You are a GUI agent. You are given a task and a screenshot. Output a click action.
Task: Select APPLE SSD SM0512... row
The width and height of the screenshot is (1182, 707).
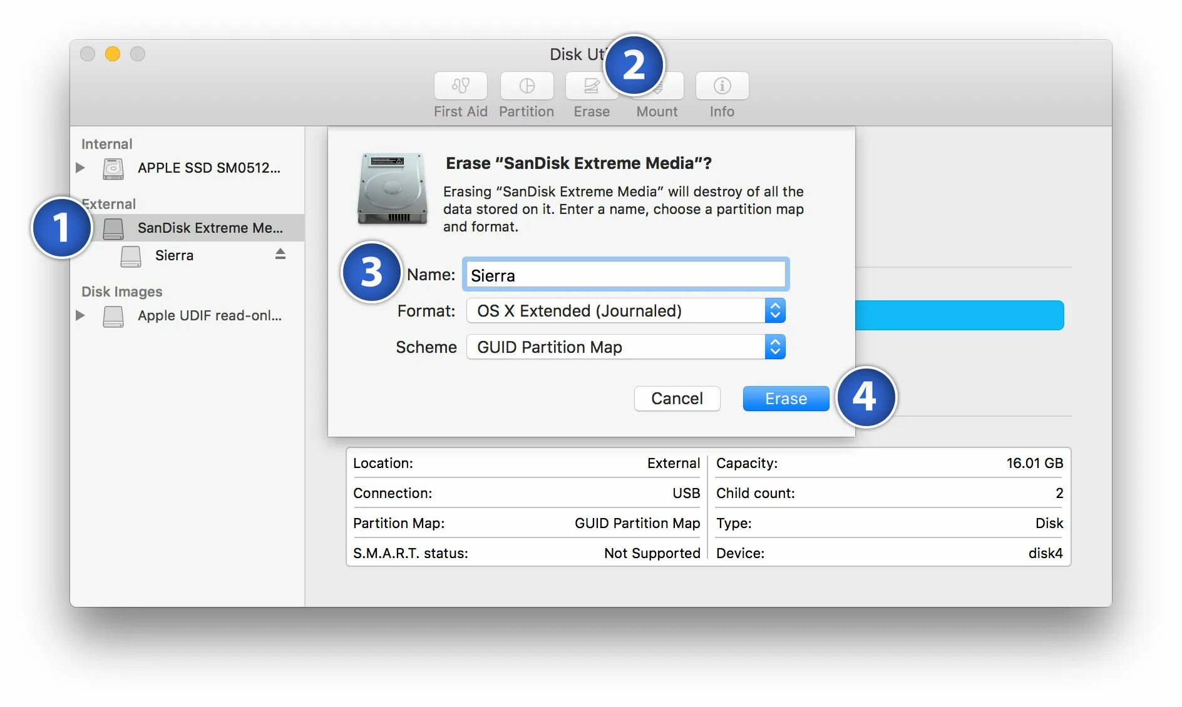pyautogui.click(x=188, y=168)
